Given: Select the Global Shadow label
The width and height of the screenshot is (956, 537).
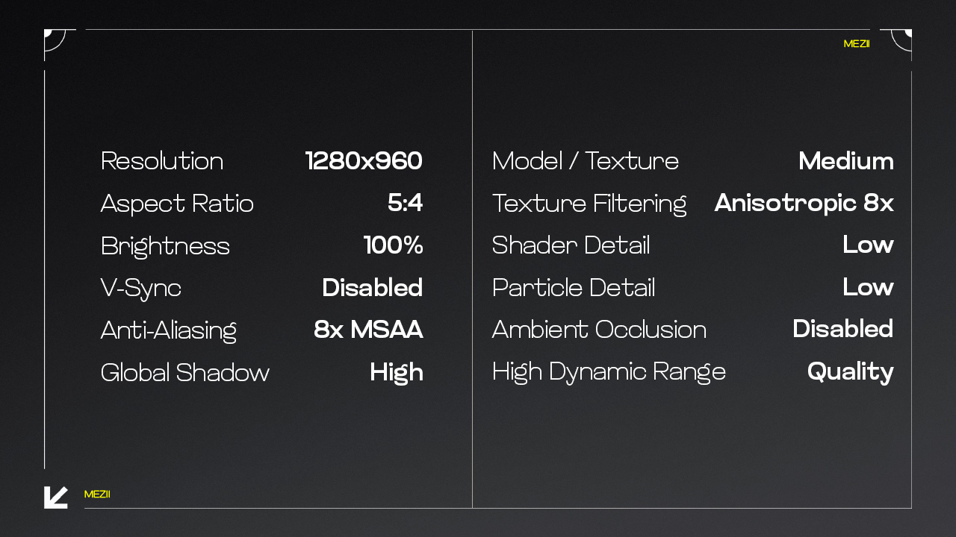Looking at the screenshot, I should pyautogui.click(x=184, y=373).
